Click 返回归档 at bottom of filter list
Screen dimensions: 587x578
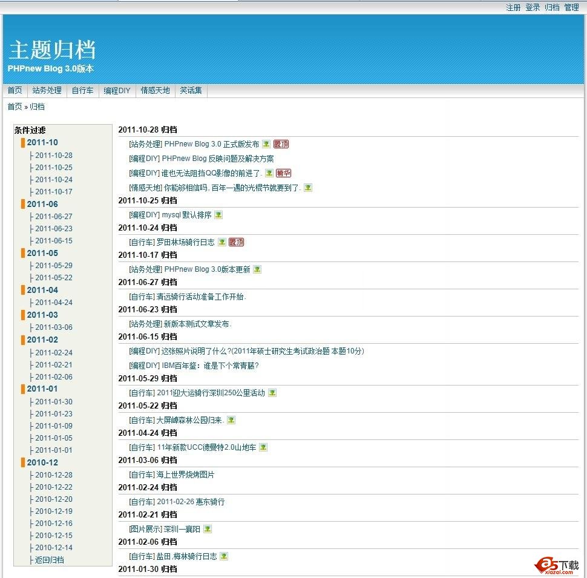tap(50, 560)
